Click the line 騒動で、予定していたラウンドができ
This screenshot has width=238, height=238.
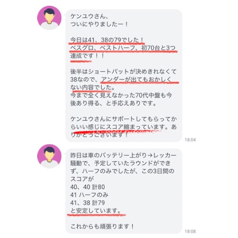(x=120, y=163)
